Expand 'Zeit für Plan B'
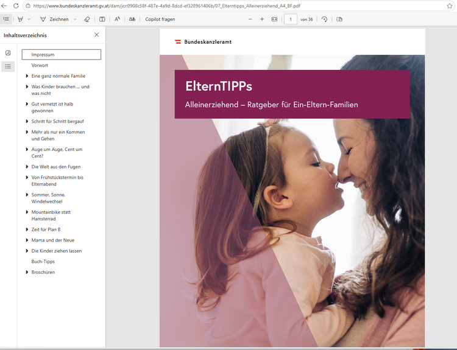 27,229
